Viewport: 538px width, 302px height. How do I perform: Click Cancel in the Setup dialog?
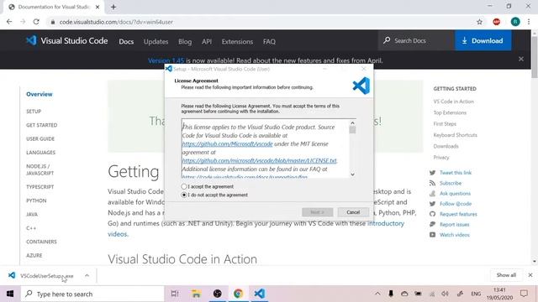[x=353, y=212]
